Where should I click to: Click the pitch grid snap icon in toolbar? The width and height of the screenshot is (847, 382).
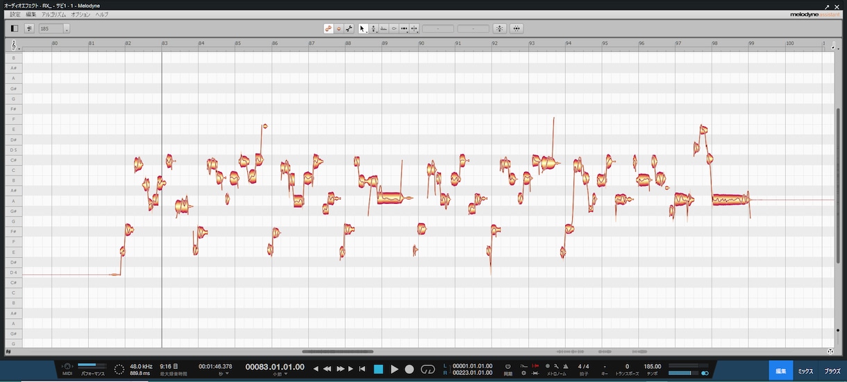click(x=29, y=28)
